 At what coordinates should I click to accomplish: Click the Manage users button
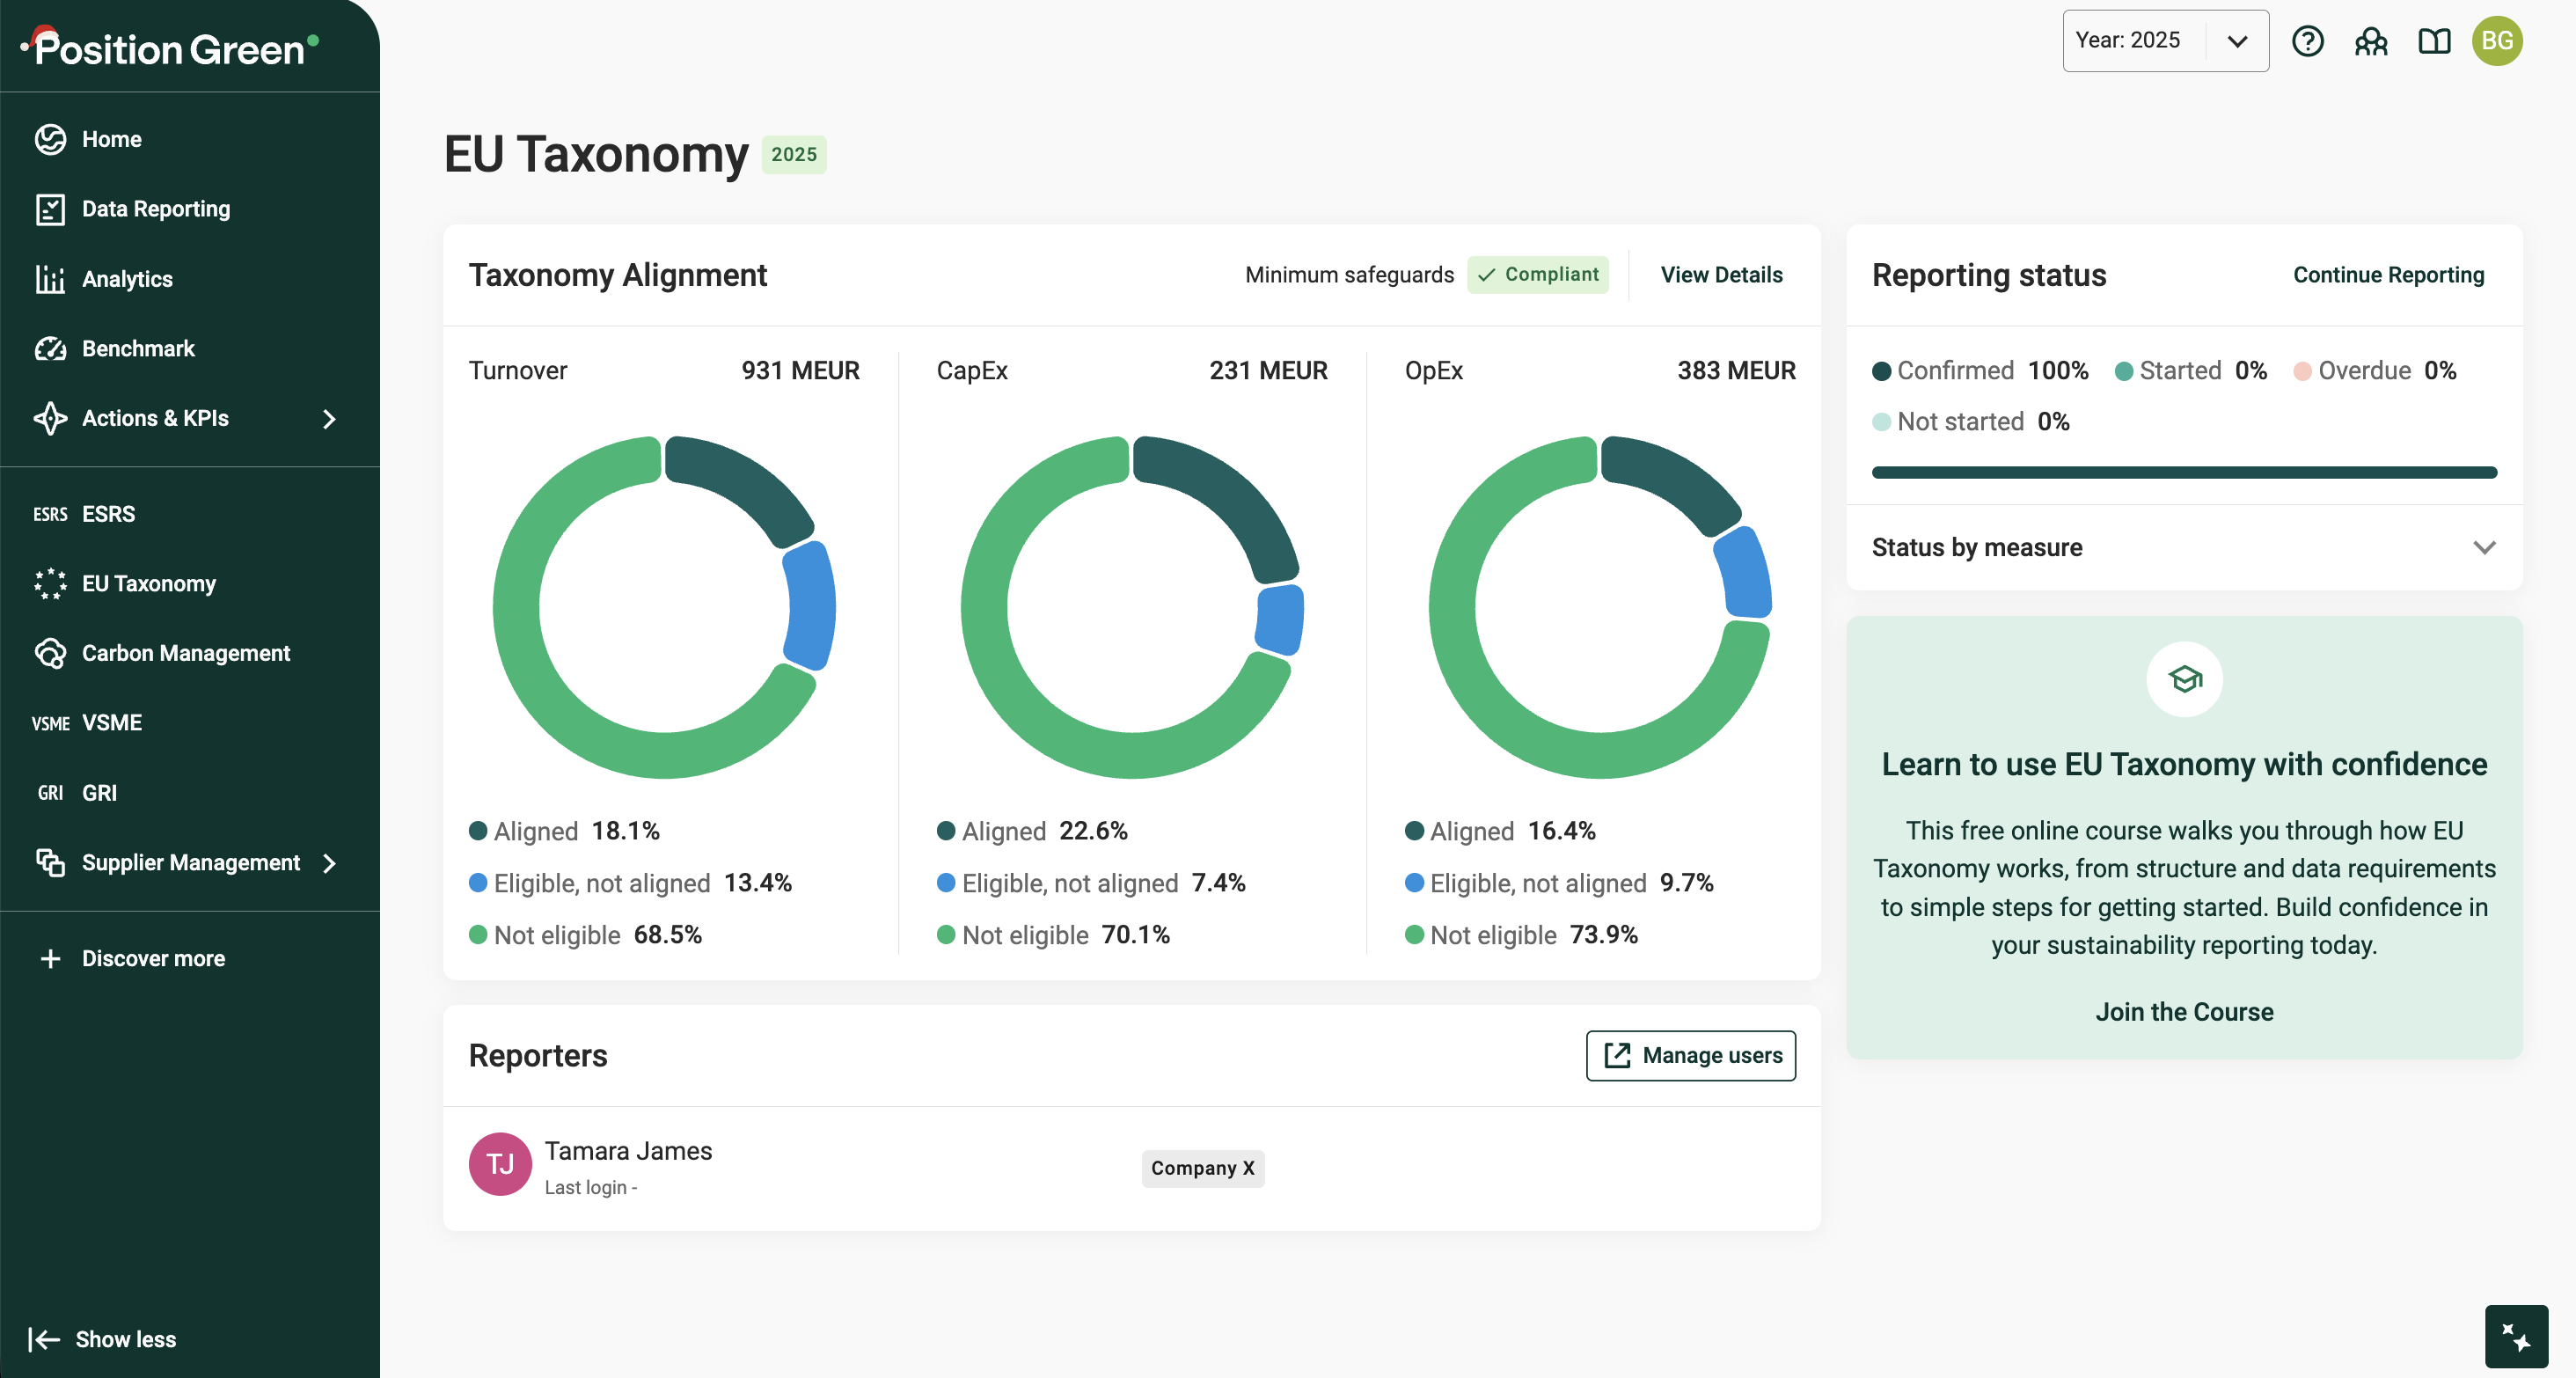click(x=1690, y=1055)
